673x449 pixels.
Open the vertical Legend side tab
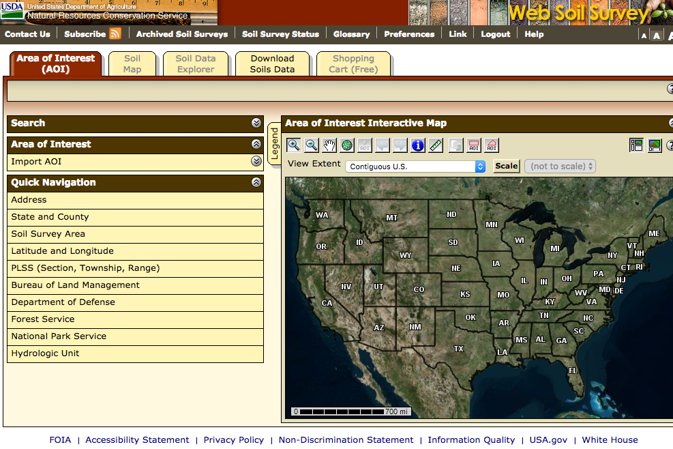[x=274, y=143]
